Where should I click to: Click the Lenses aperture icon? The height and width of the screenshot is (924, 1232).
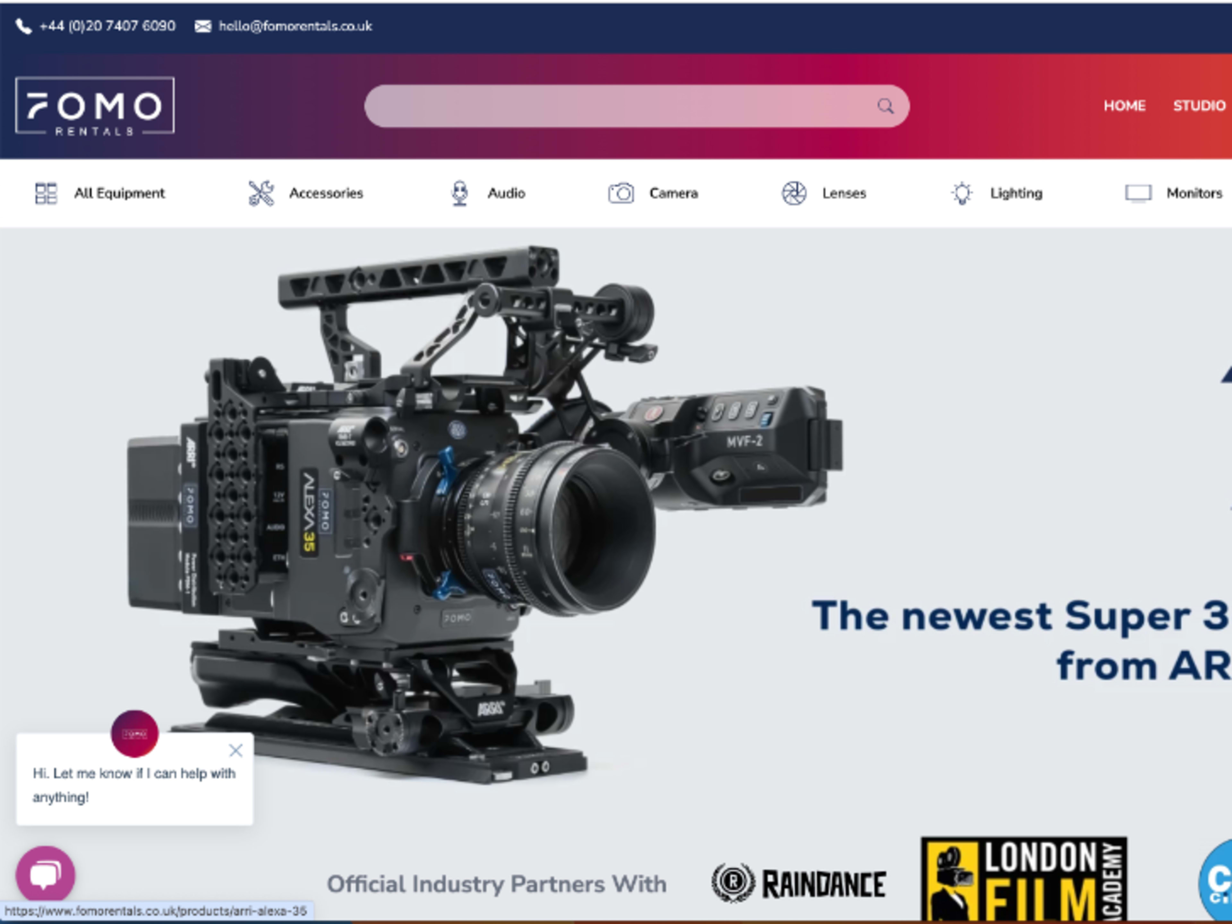coord(794,194)
